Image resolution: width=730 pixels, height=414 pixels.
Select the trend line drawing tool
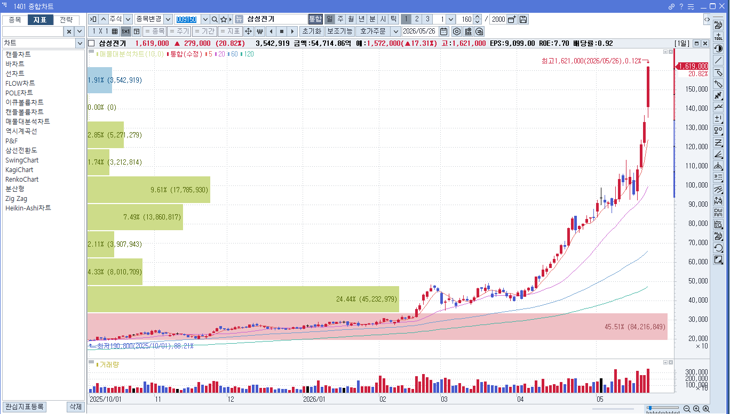(718, 60)
